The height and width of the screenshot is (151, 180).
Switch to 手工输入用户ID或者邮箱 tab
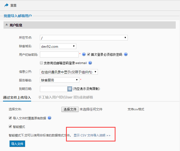66,97
